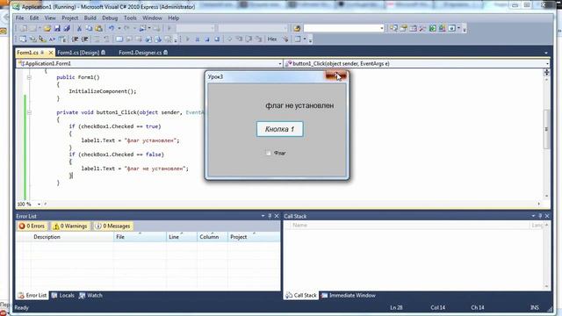Toggle Hex display in debug toolbar
The image size is (562, 316).
[x=272, y=39]
